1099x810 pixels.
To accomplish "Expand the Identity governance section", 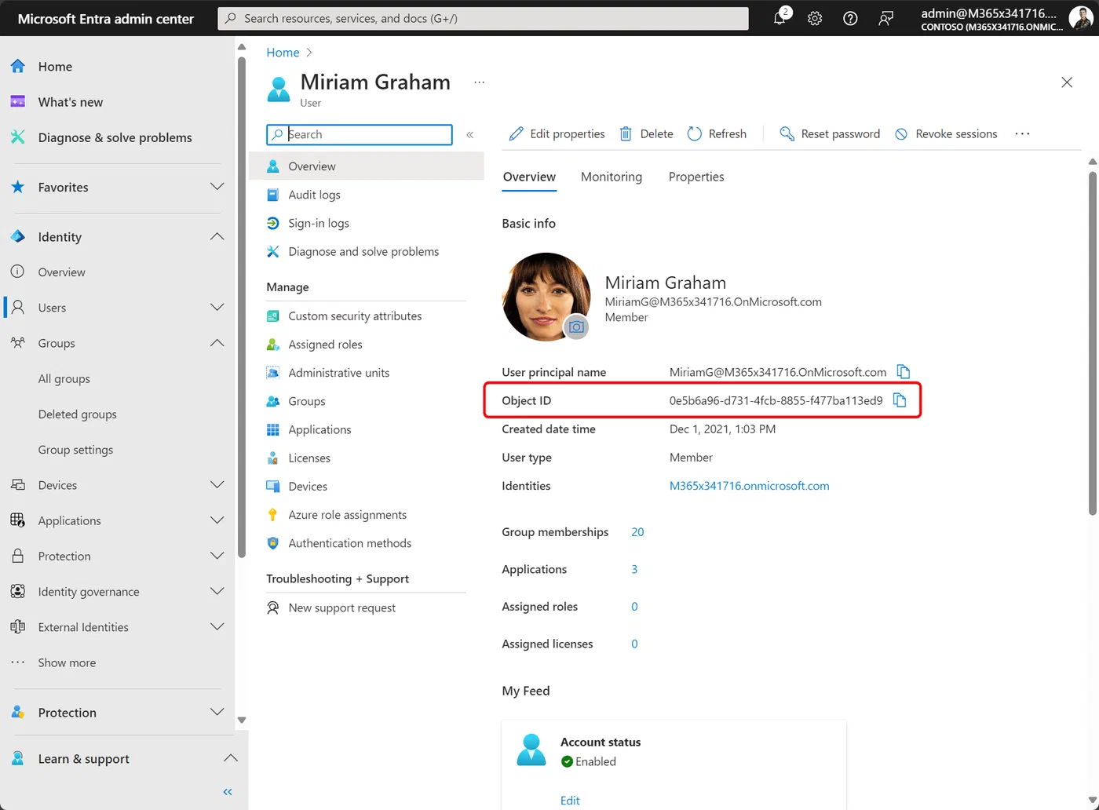I will [x=217, y=591].
